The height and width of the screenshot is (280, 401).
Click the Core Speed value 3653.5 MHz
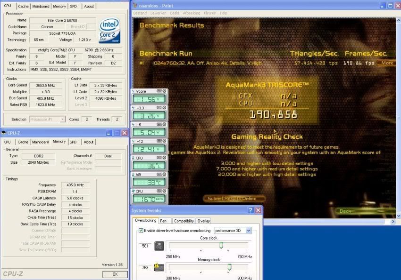click(x=45, y=85)
